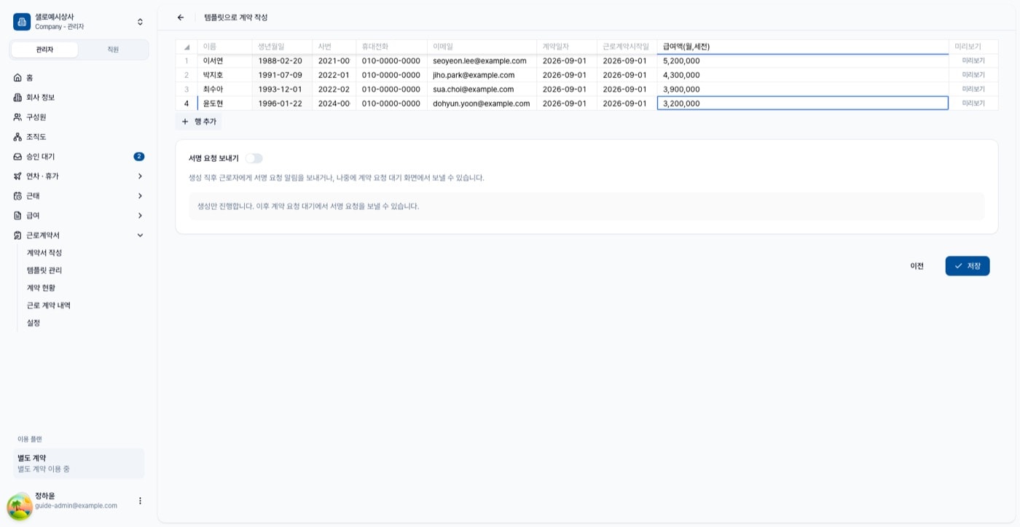Click the 급여 document icon
Image resolution: width=1020 pixels, height=527 pixels.
pyautogui.click(x=18, y=215)
